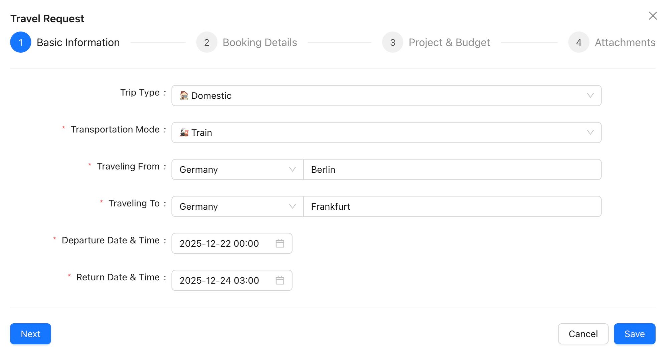Click the step 2 circle icon
The height and width of the screenshot is (359, 668).
tap(207, 42)
